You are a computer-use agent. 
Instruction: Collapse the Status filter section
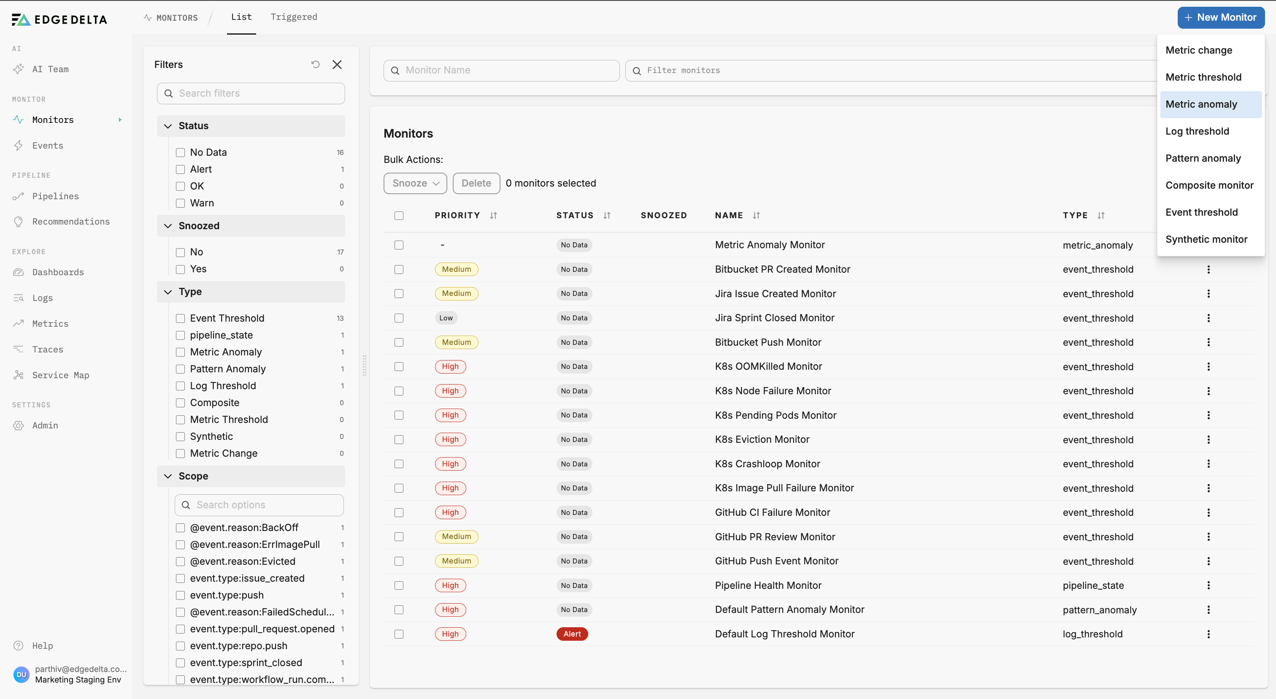pyautogui.click(x=251, y=126)
